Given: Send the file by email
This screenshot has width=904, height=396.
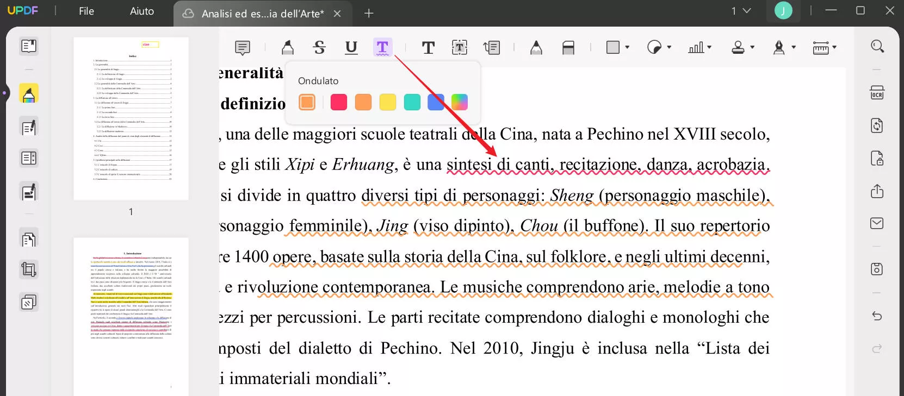Looking at the screenshot, I should coord(877,223).
